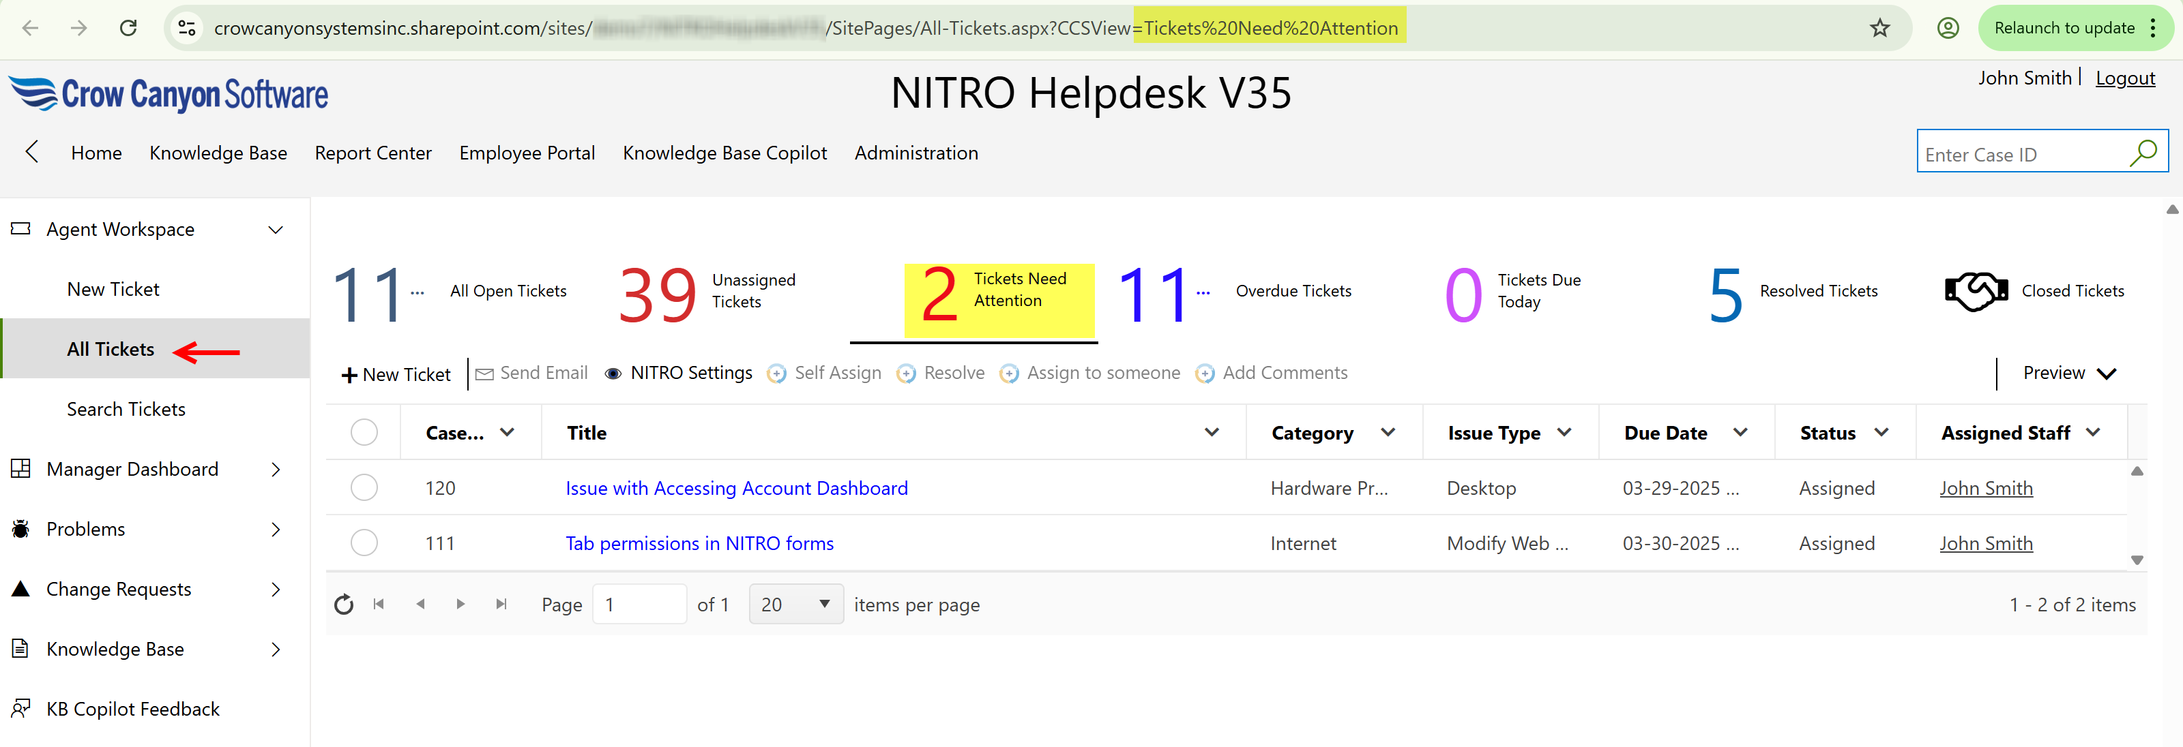Click the select-all circle in table header
Image resolution: width=2183 pixels, height=747 pixels.
click(x=364, y=432)
